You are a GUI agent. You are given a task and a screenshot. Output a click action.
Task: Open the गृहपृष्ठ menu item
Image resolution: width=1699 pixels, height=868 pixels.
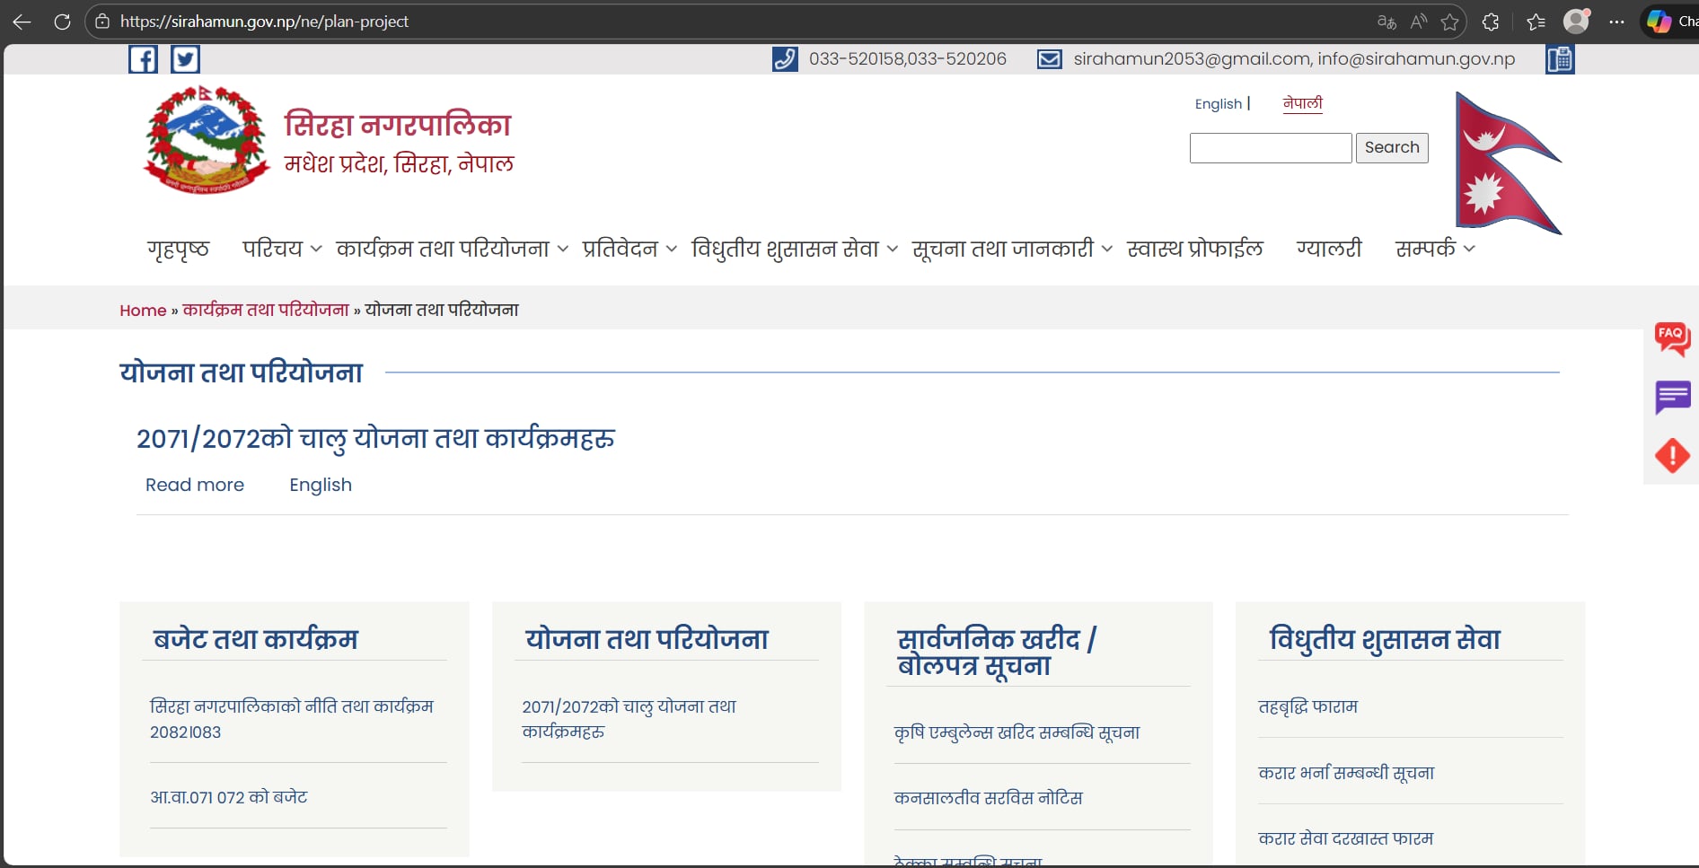point(178,249)
